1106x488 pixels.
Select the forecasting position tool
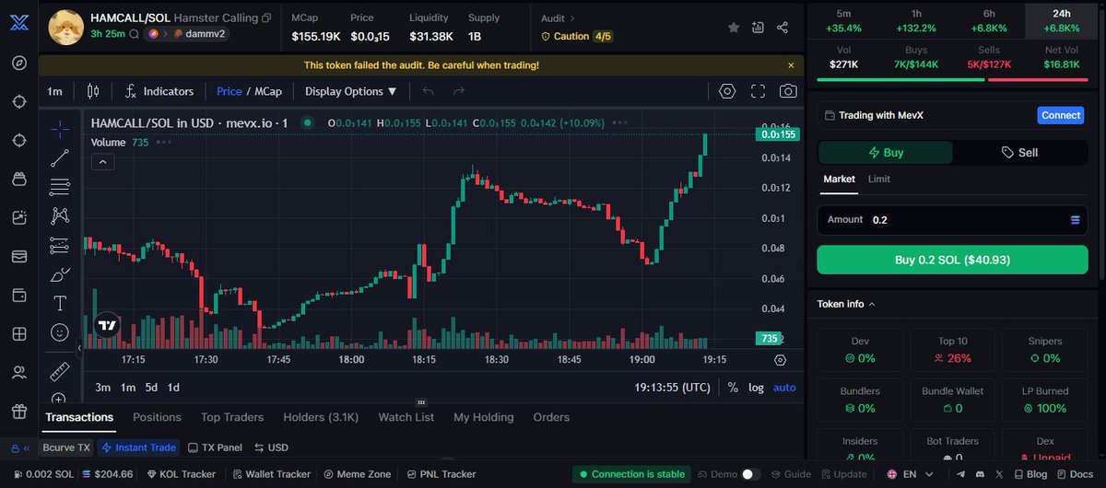(60, 245)
